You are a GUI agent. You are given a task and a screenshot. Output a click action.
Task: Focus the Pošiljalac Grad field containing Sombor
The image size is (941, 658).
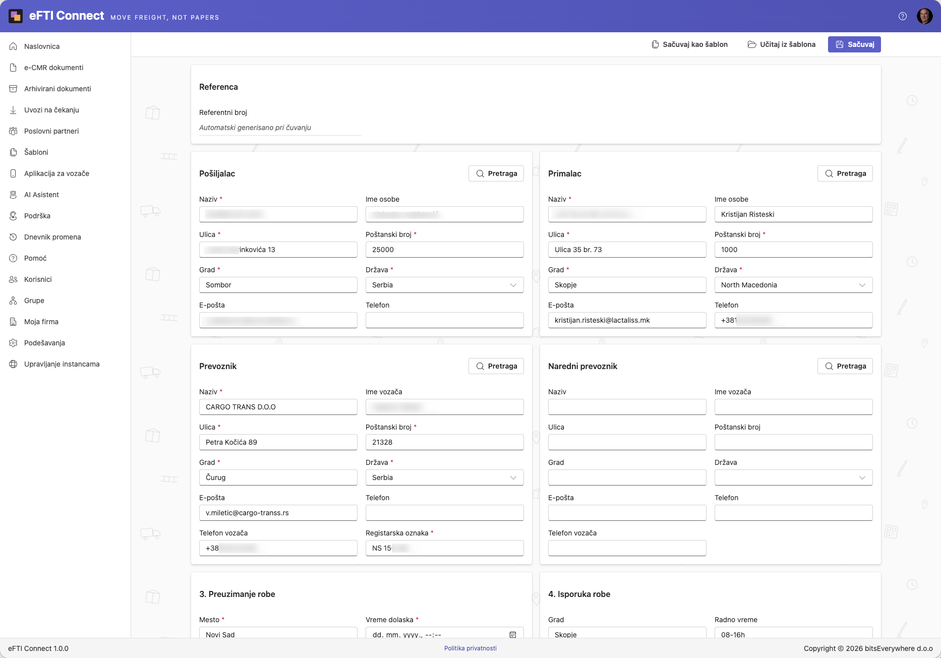(278, 285)
